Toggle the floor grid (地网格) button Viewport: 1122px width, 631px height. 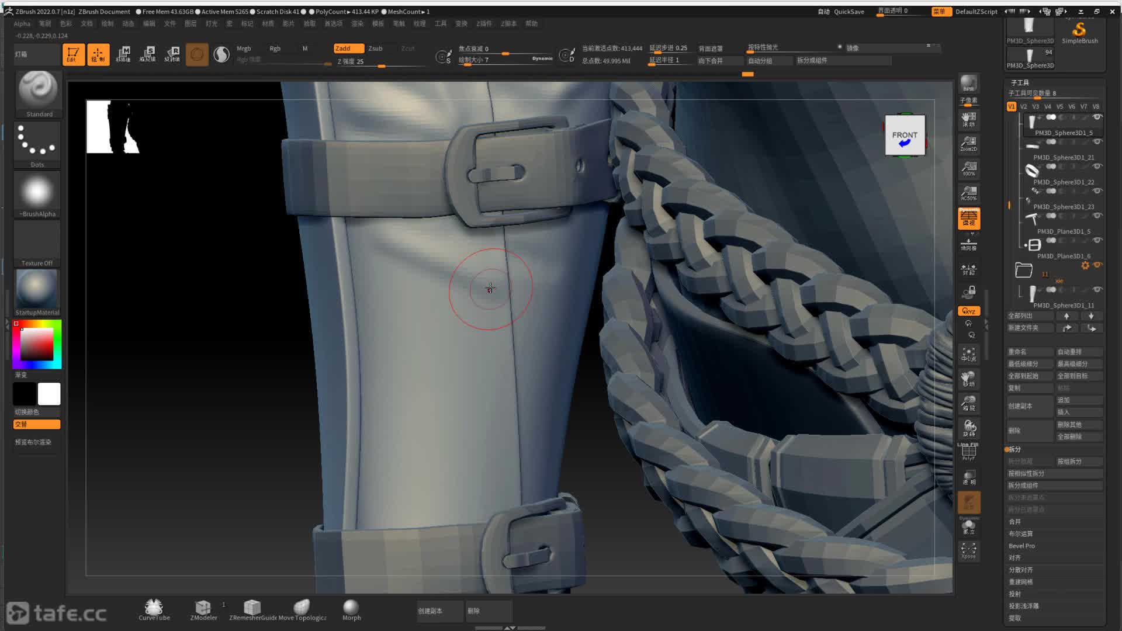coord(969,244)
